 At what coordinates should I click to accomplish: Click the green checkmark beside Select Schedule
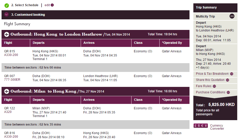[x=7, y=5]
